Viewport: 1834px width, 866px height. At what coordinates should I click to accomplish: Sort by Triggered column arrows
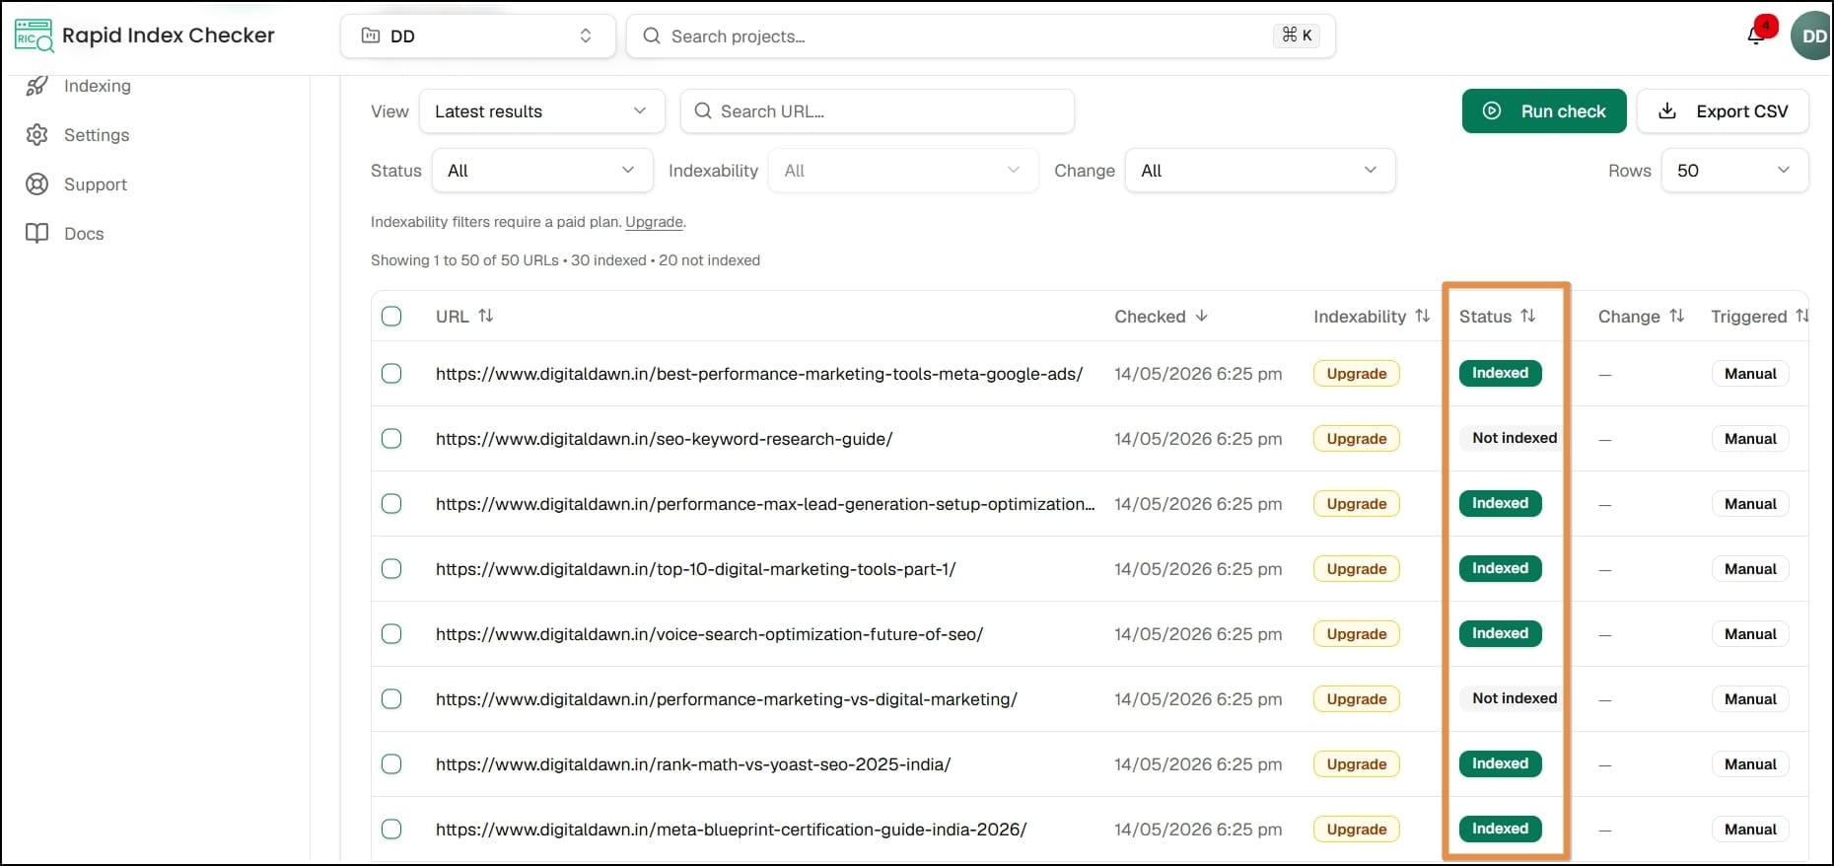1802,317
